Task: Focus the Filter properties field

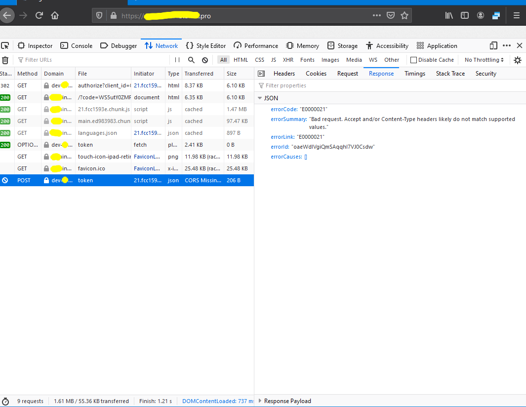Action: [389, 85]
